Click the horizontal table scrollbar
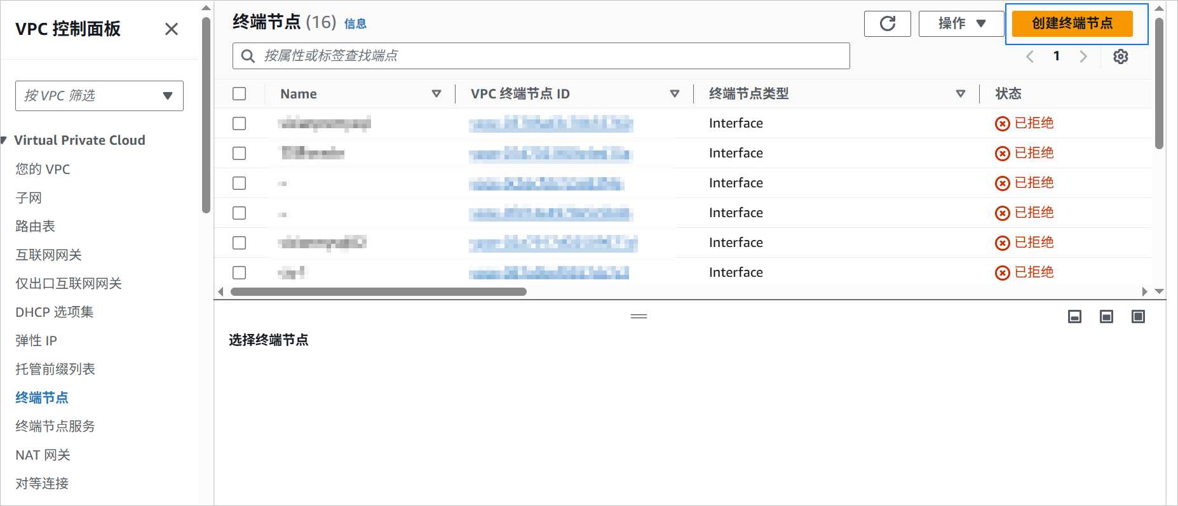The image size is (1178, 506). coord(379,292)
